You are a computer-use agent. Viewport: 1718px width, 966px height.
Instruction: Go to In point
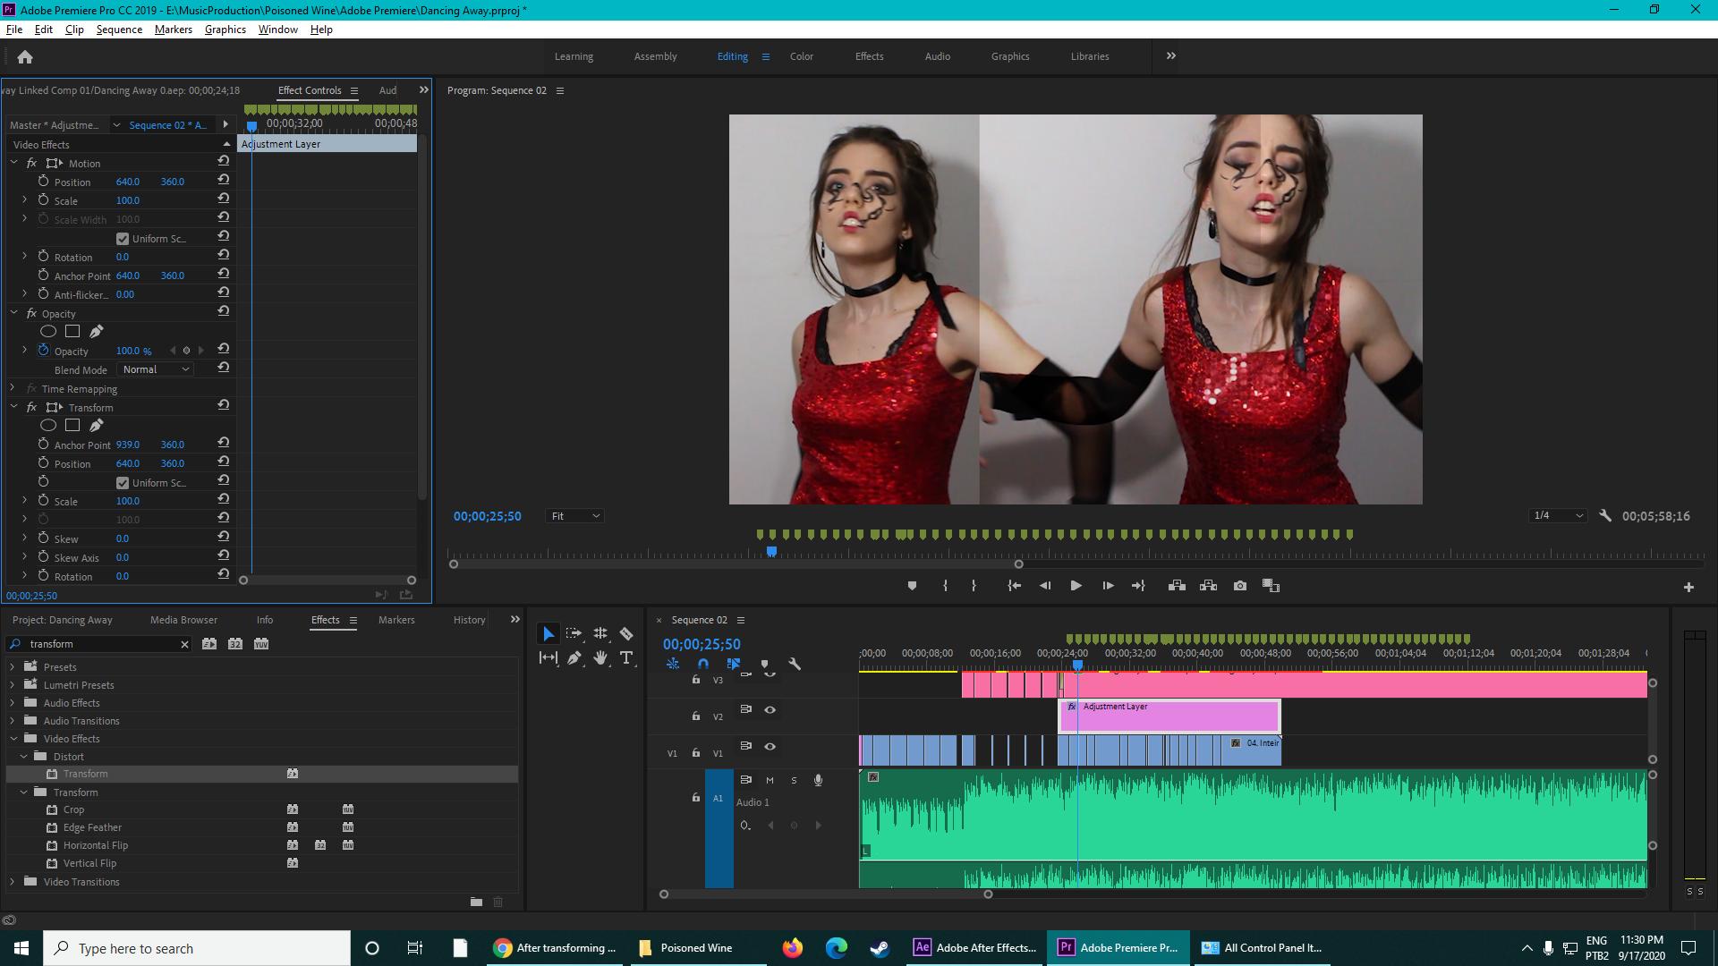tap(1014, 586)
